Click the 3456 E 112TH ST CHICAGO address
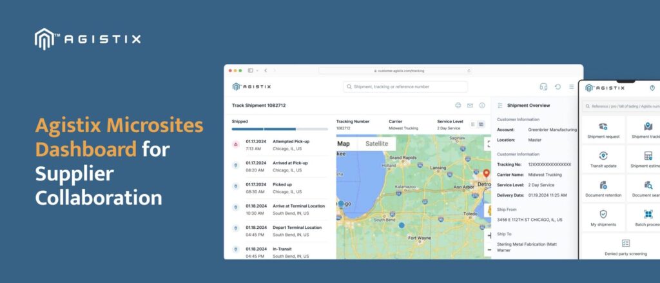The height and width of the screenshot is (283, 660). [530, 220]
